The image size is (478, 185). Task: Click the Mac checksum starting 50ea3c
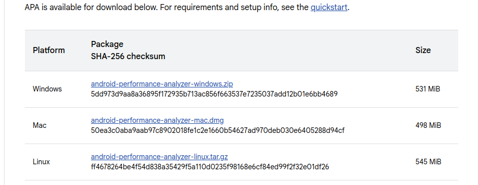click(x=218, y=130)
